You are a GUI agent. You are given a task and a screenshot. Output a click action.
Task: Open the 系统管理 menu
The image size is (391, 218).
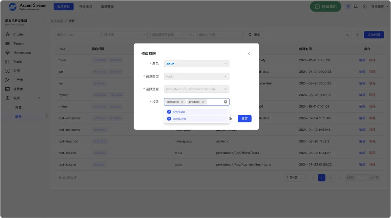108,6
